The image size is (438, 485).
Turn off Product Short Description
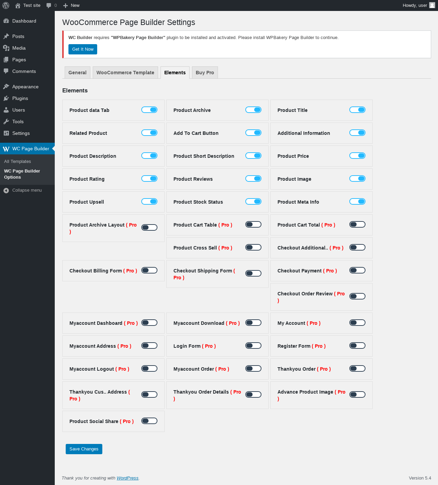[254, 156]
